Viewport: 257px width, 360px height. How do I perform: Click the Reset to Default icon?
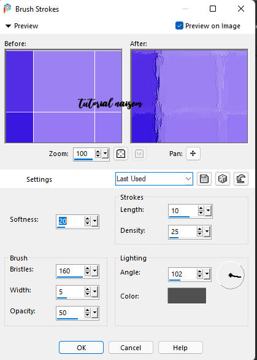[240, 179]
